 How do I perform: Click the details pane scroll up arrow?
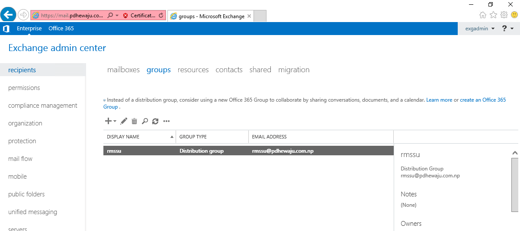tap(515, 153)
